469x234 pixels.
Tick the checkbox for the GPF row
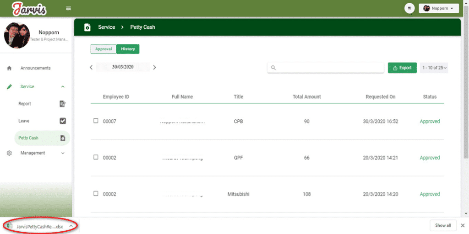pos(96,157)
